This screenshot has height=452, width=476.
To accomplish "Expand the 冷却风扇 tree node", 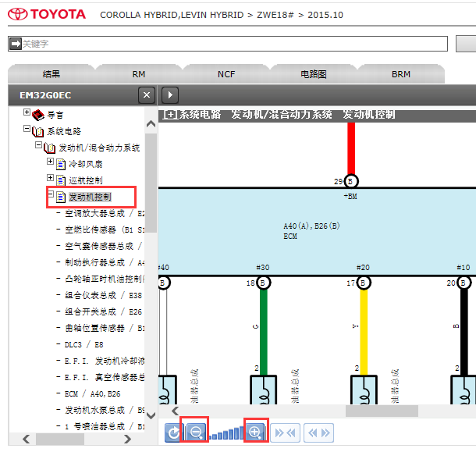I will [51, 161].
